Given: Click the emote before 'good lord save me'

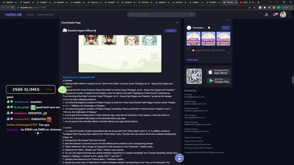Looking at the screenshot, I should (x=33, y=107).
